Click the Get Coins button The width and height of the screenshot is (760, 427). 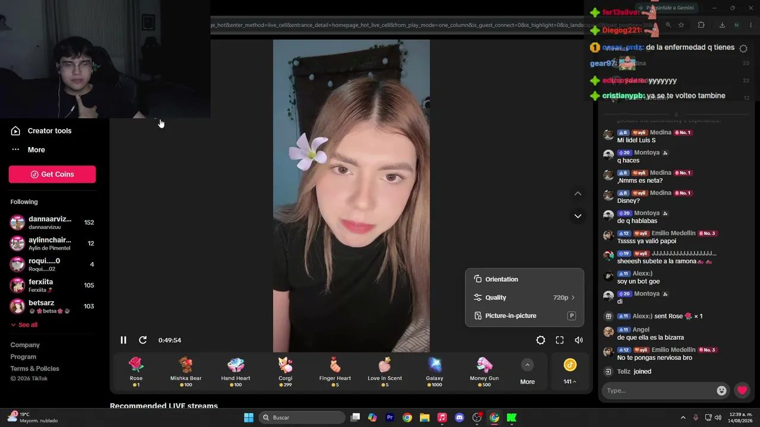52,174
